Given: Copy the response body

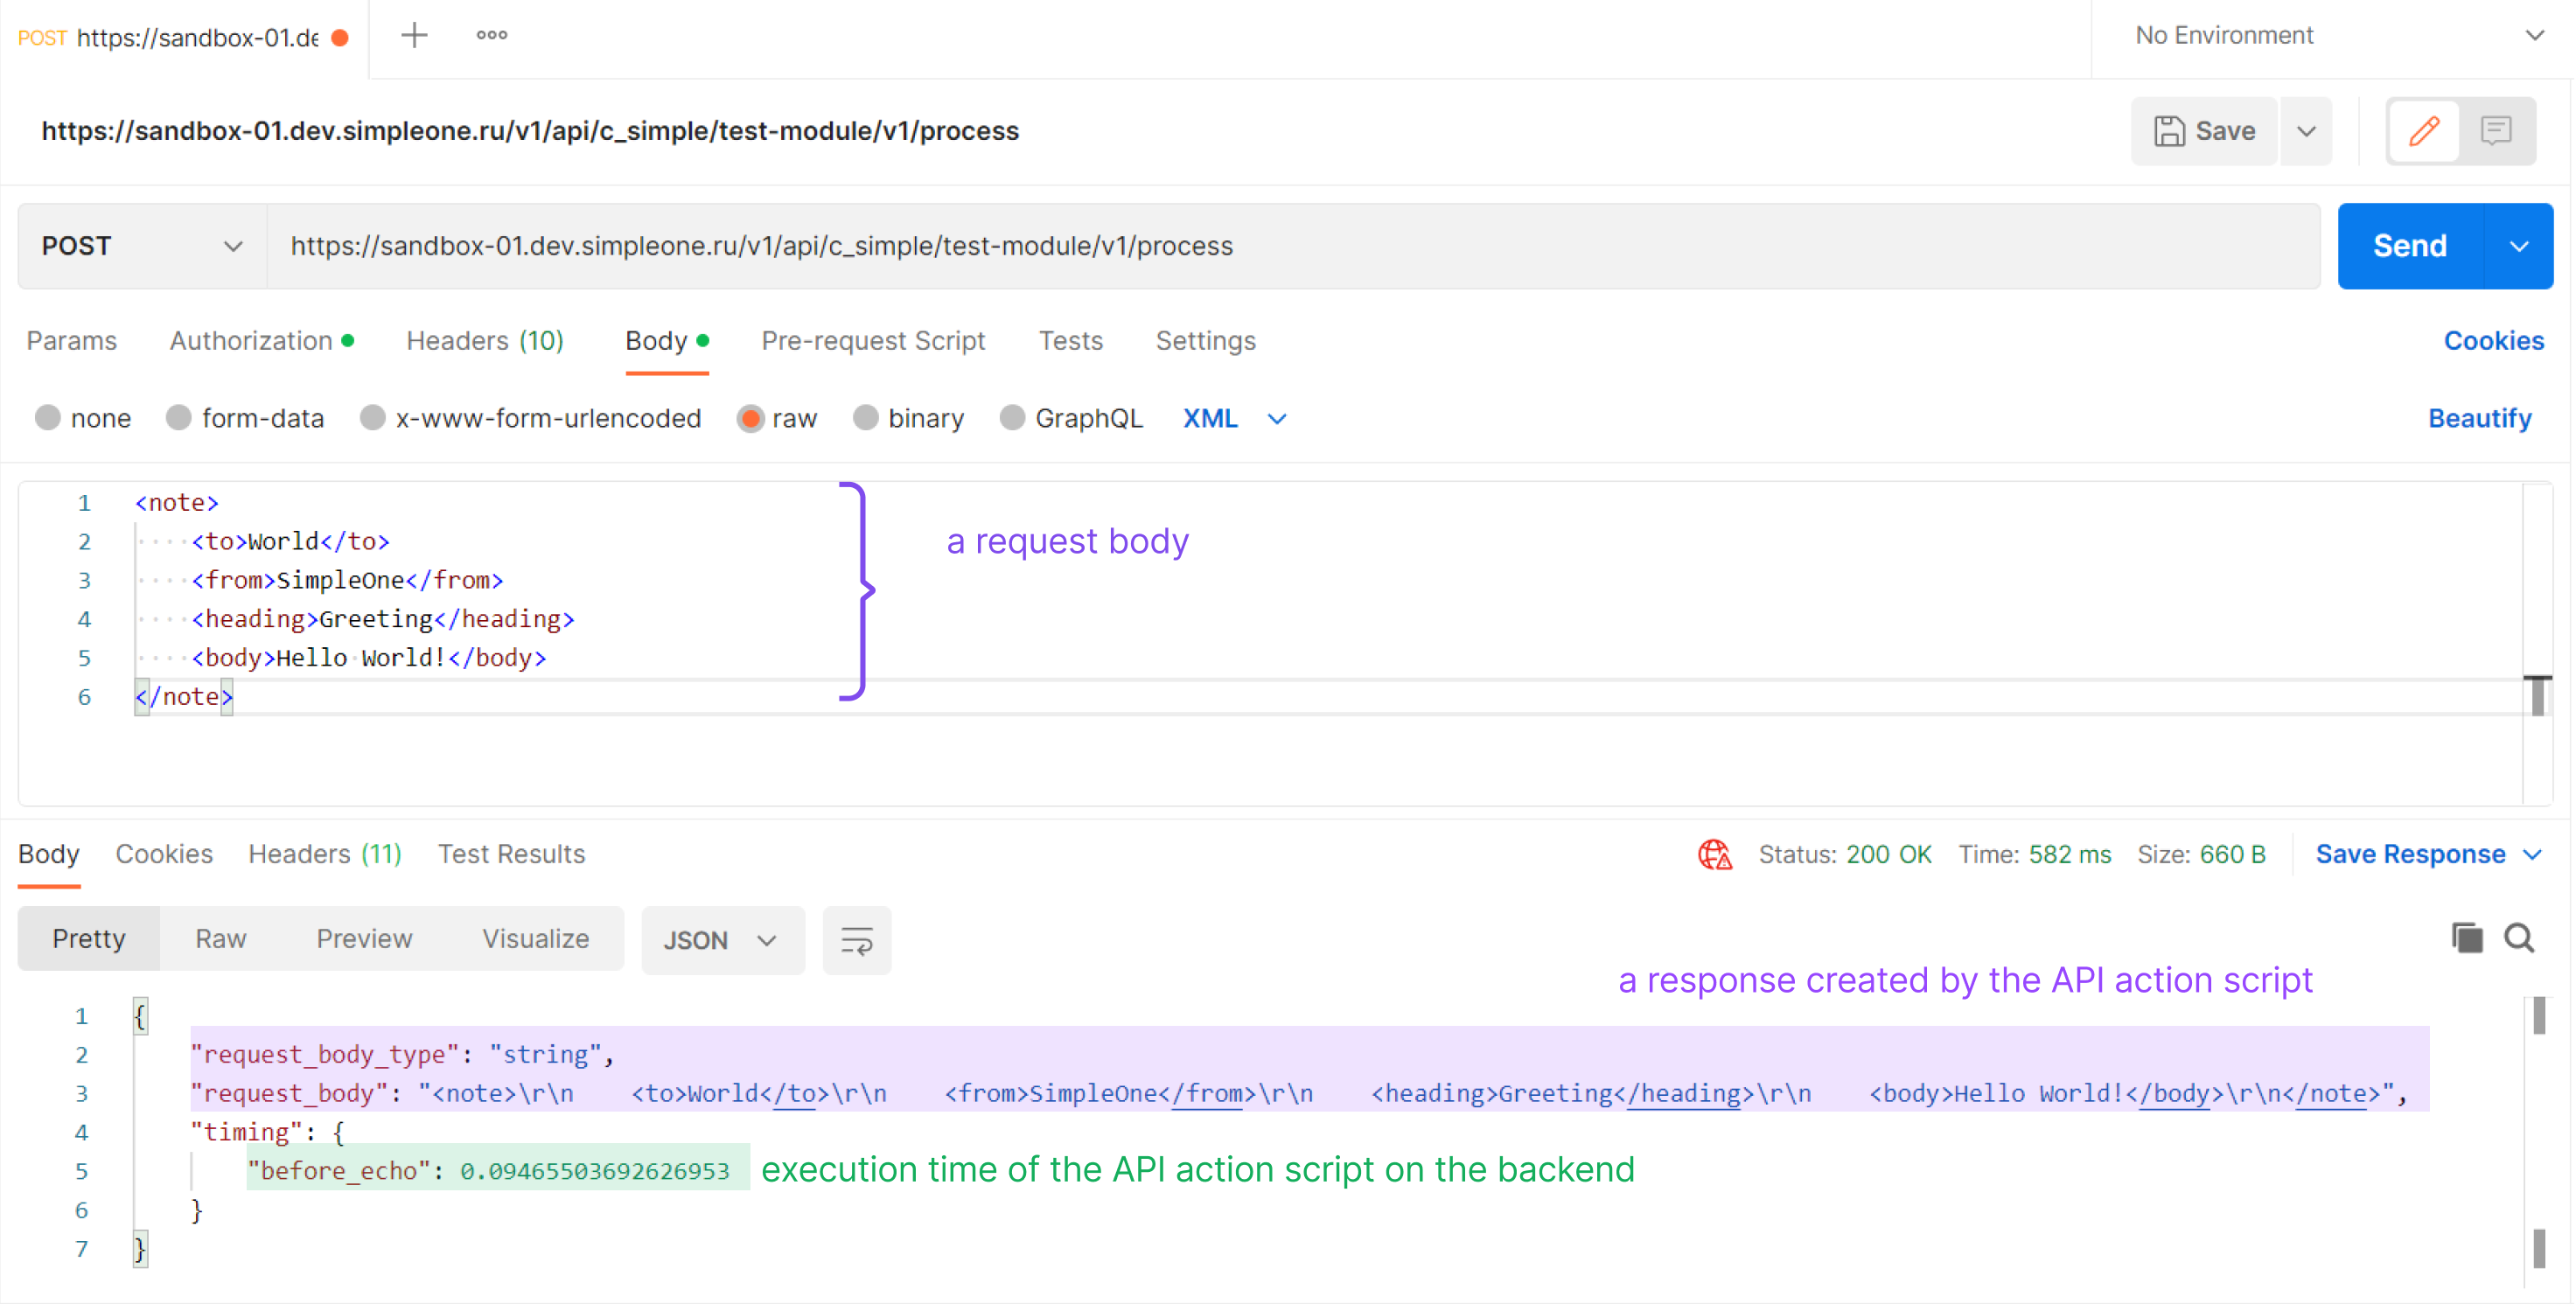Looking at the screenshot, I should (2467, 938).
